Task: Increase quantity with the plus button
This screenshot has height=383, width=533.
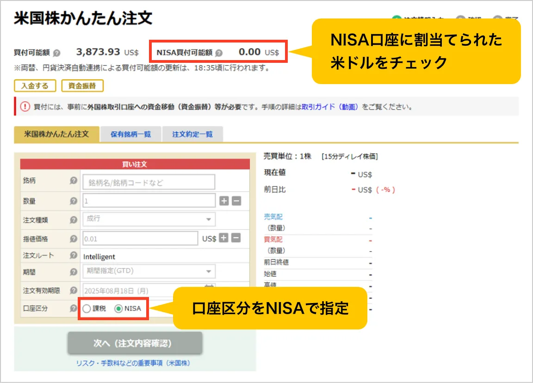Action: pyautogui.click(x=224, y=201)
